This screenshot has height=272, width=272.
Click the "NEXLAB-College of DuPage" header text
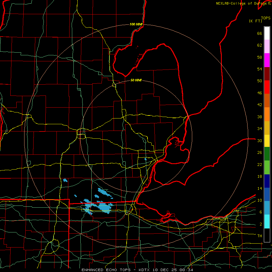tap(242, 3)
